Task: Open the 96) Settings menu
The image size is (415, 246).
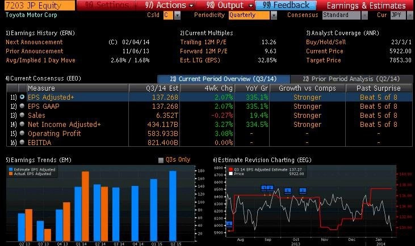Action: coord(107,5)
